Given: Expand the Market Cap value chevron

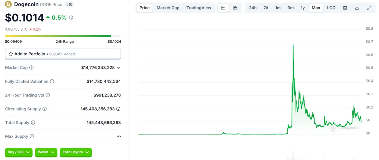Looking at the screenshot, I should (x=118, y=68).
